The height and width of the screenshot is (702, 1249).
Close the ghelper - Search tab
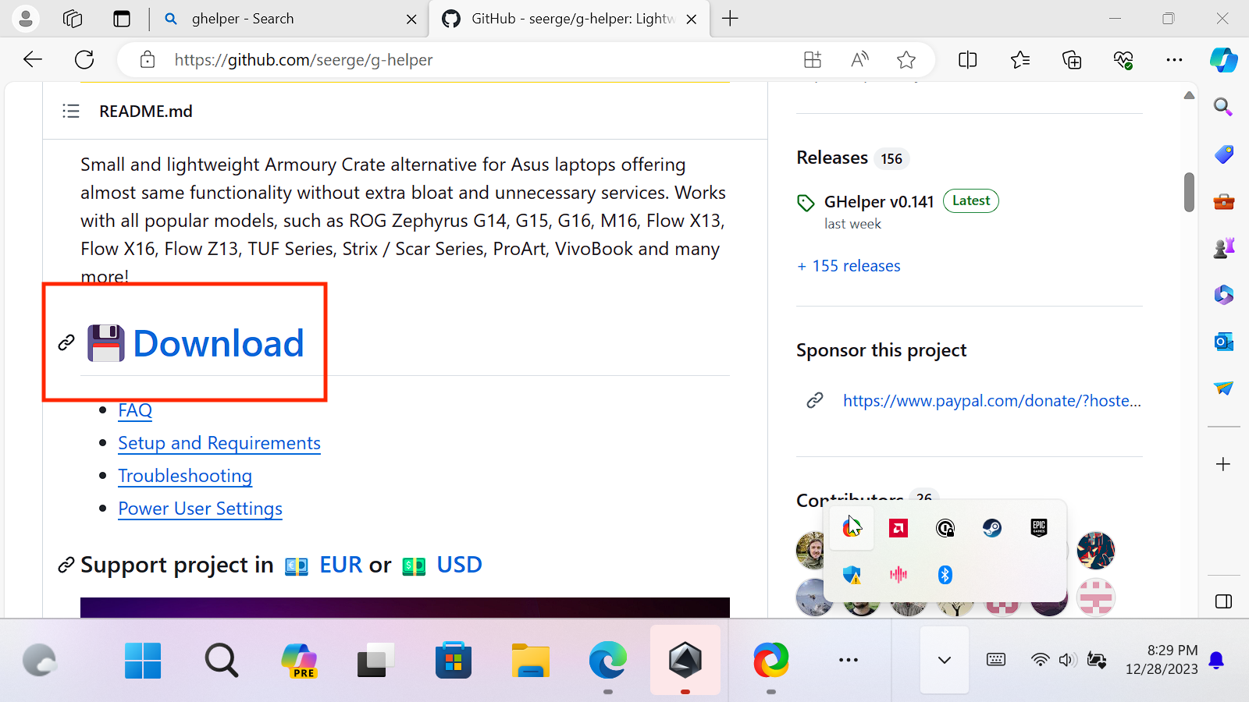pyautogui.click(x=411, y=19)
